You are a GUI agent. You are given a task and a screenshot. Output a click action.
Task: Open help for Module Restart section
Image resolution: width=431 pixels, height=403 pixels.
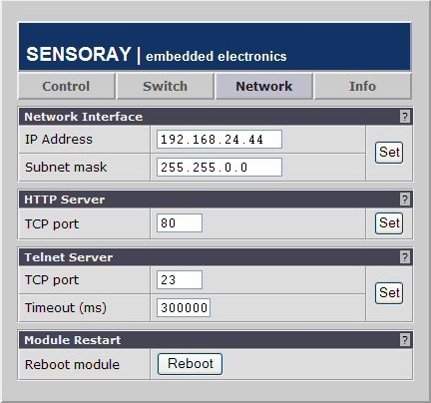pos(405,340)
